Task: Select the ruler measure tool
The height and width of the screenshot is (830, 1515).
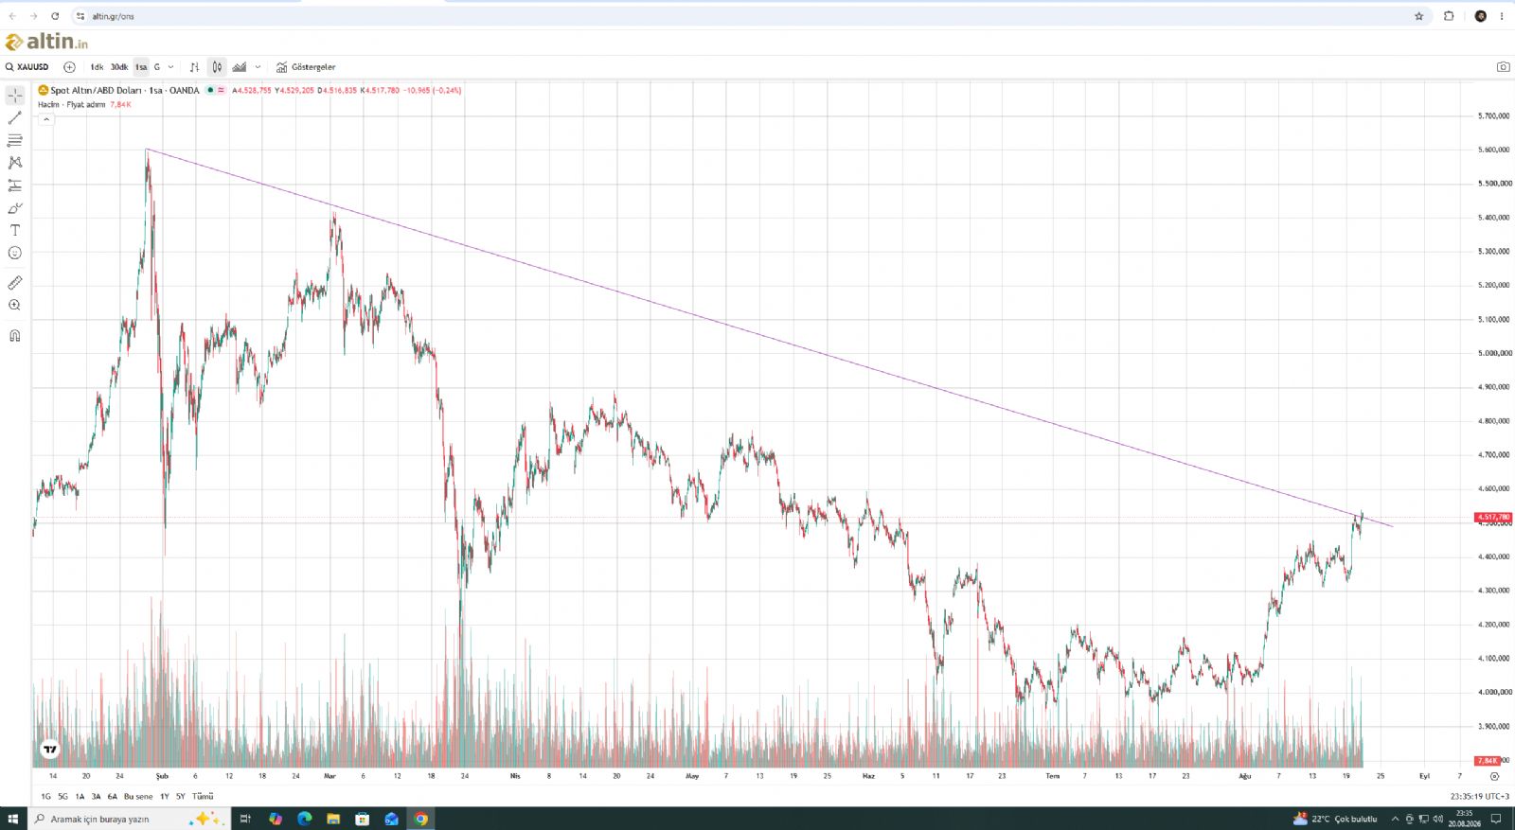Action: click(15, 283)
